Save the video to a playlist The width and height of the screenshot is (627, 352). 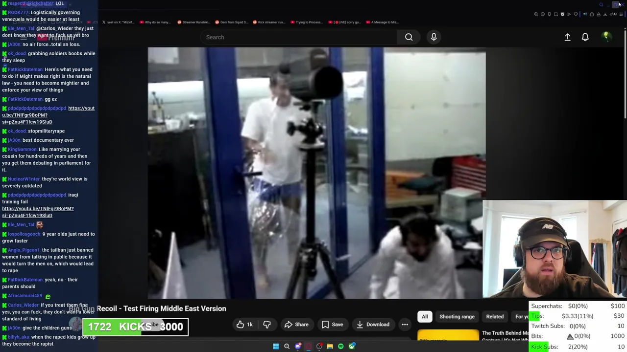coord(332,325)
